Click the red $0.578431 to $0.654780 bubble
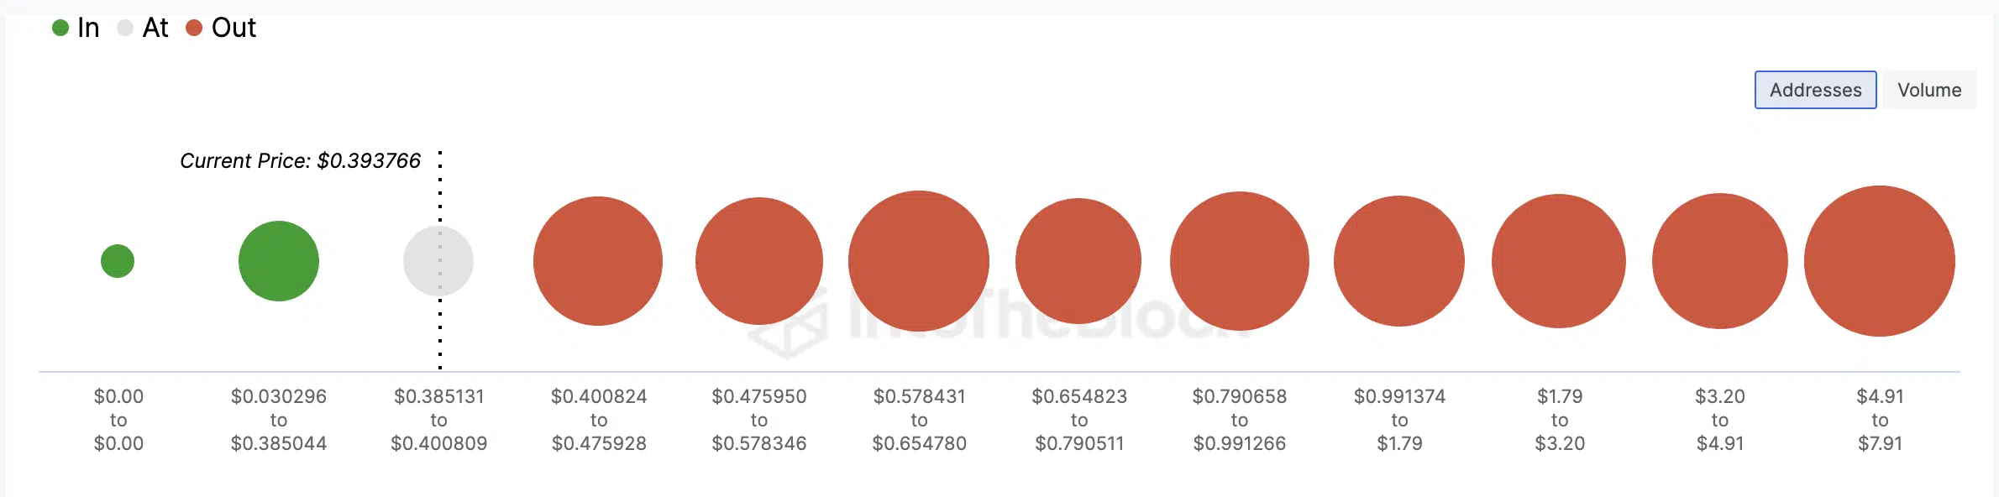Screen dimensions: 1999x497 click(x=919, y=261)
